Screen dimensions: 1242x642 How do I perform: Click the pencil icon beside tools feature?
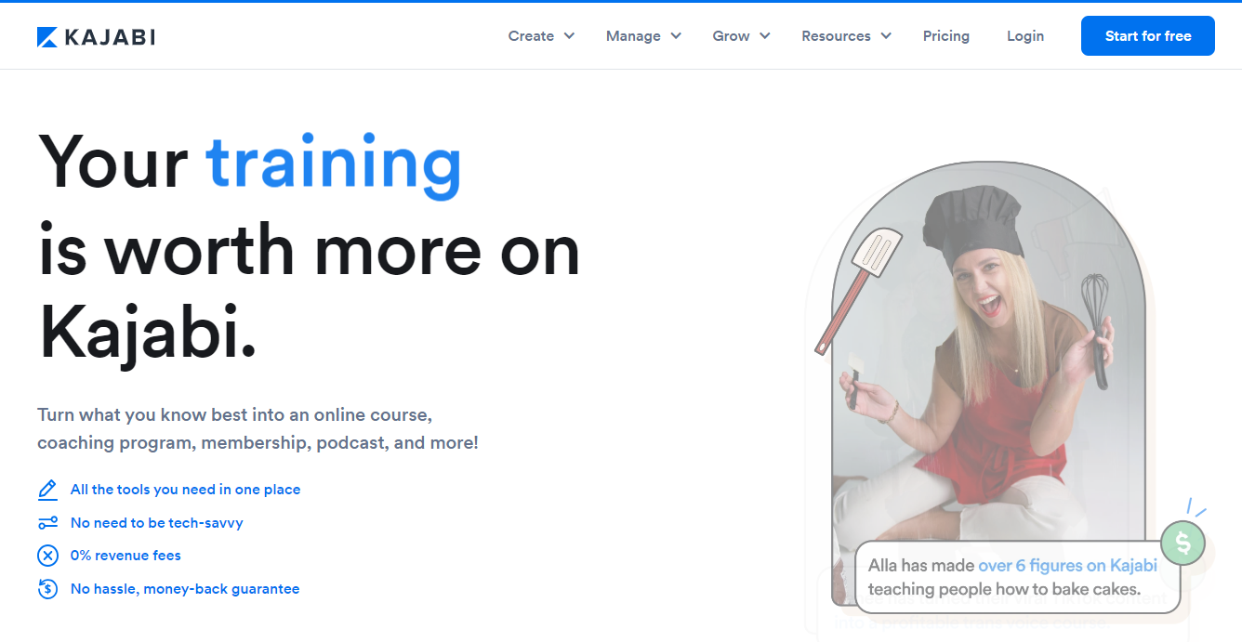[x=47, y=490]
